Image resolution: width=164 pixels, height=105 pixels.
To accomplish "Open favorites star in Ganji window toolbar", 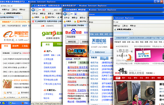I will pyautogui.click(x=33, y=17).
